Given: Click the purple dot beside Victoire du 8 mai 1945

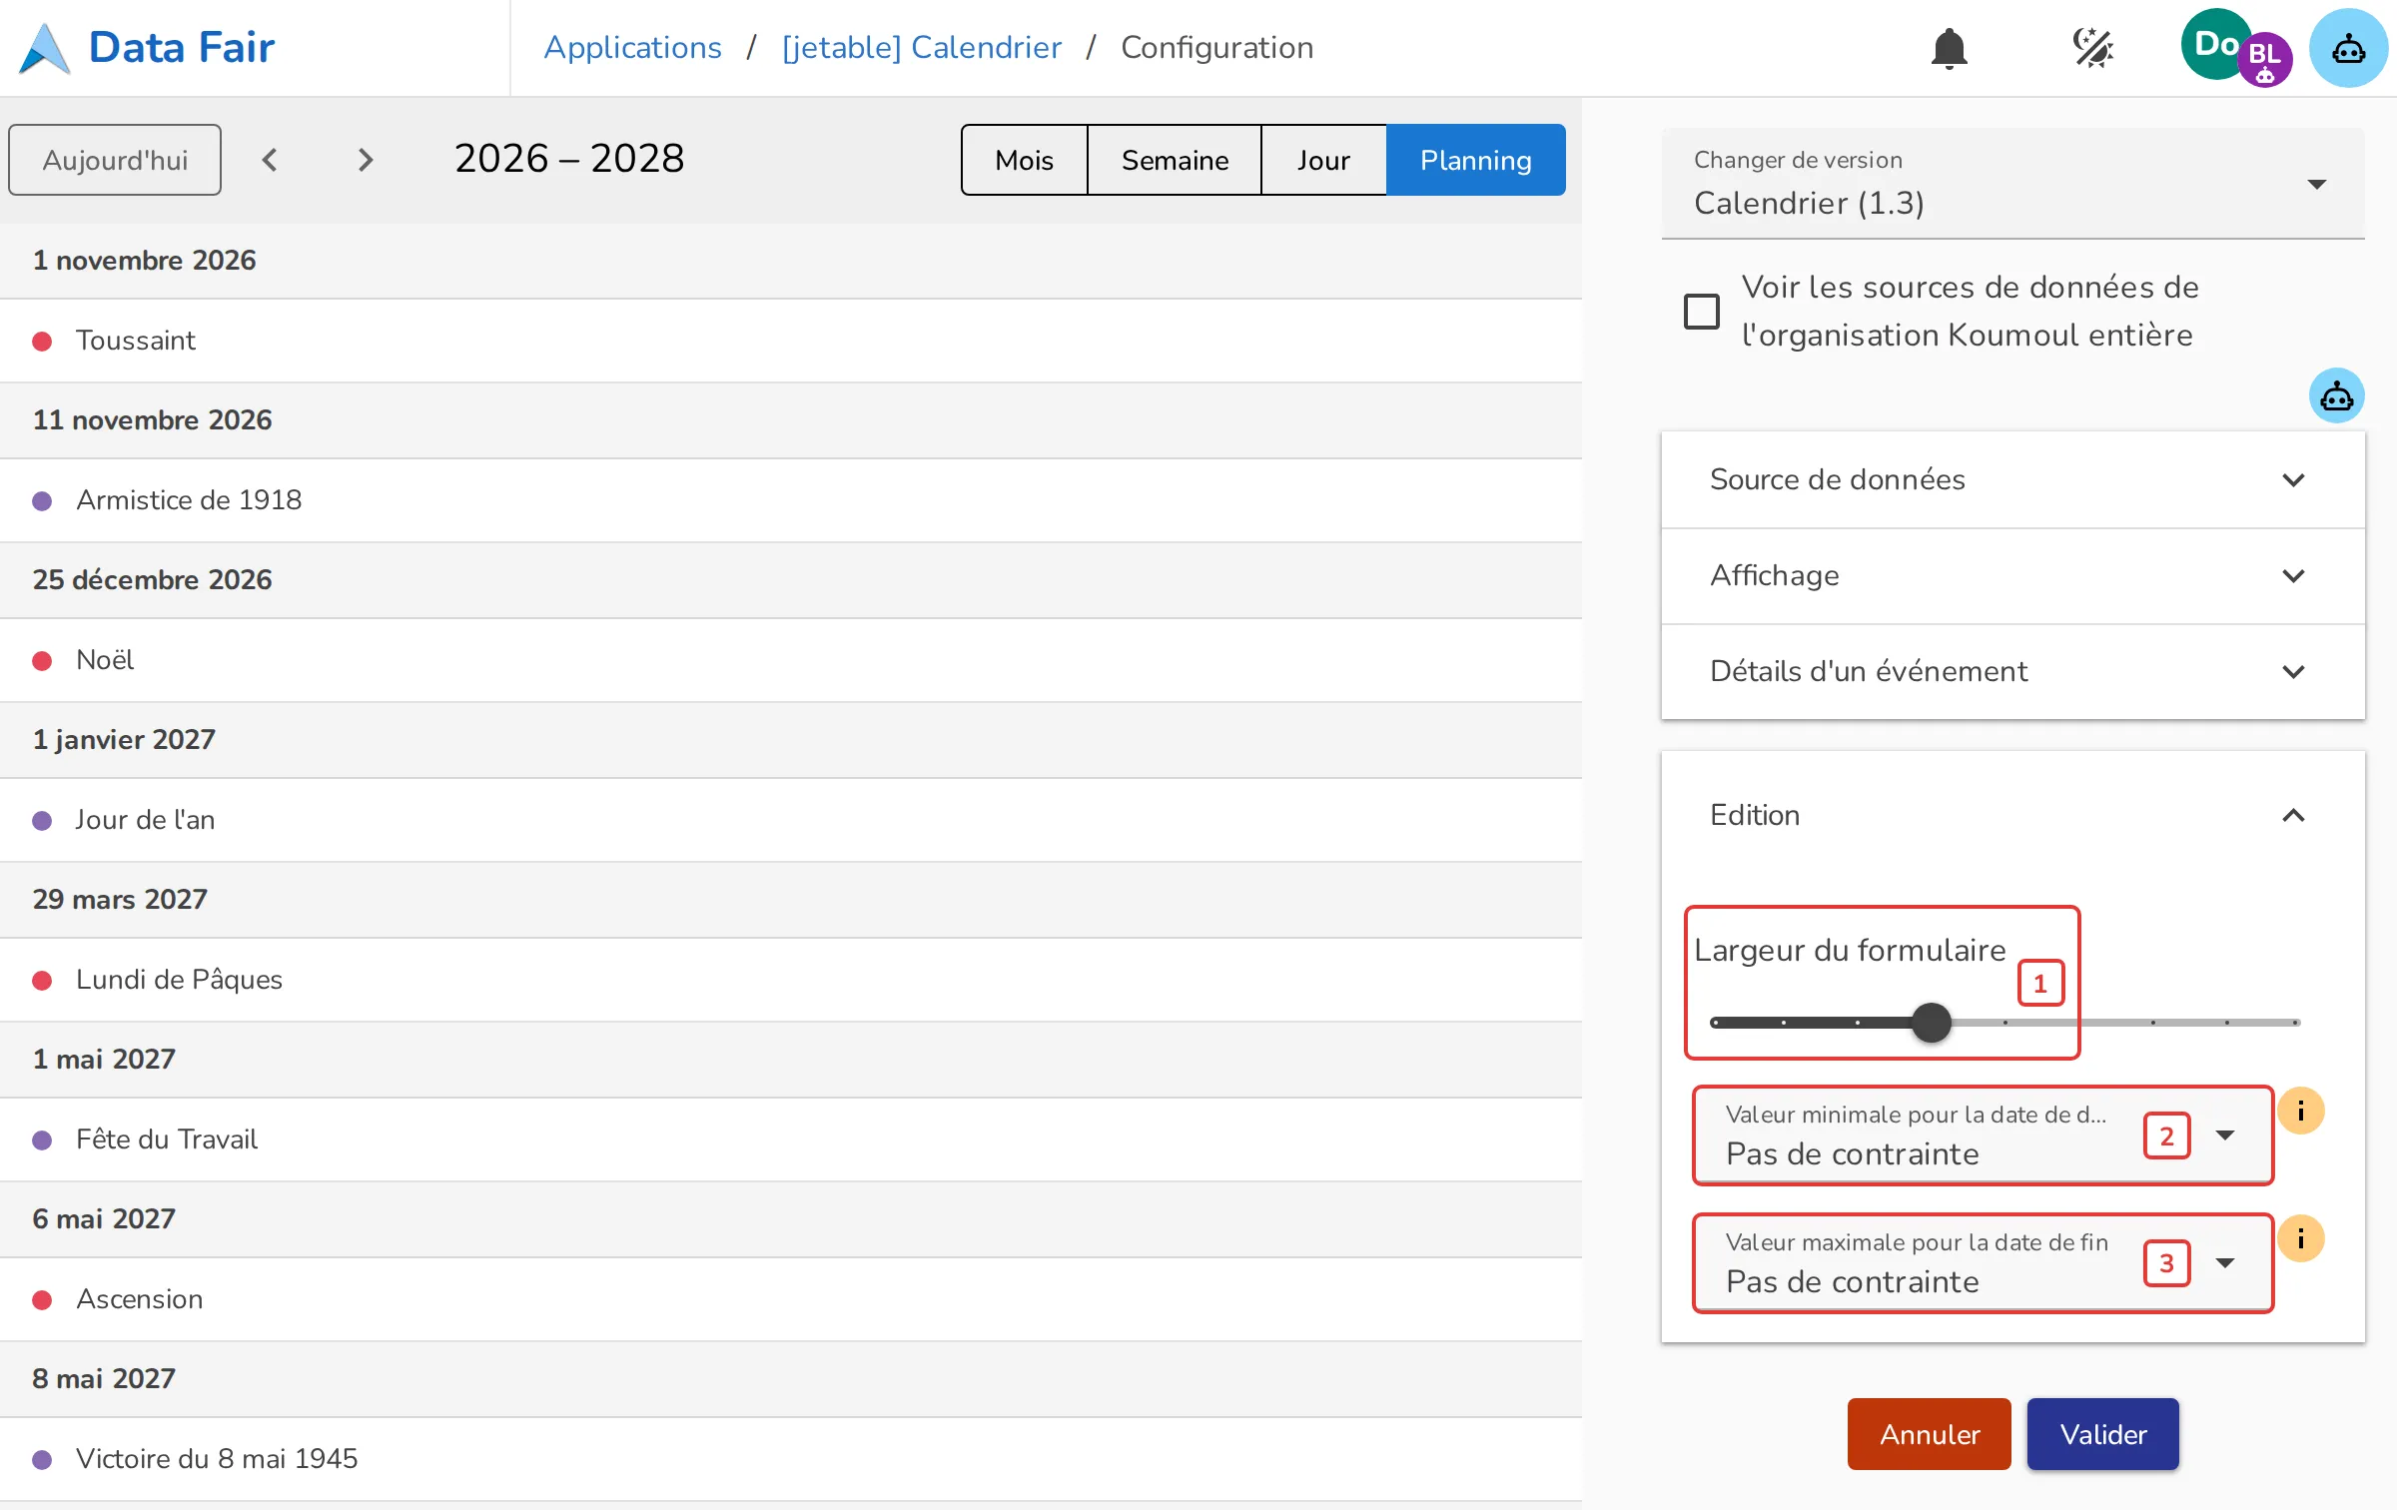Looking at the screenshot, I should tap(42, 1460).
